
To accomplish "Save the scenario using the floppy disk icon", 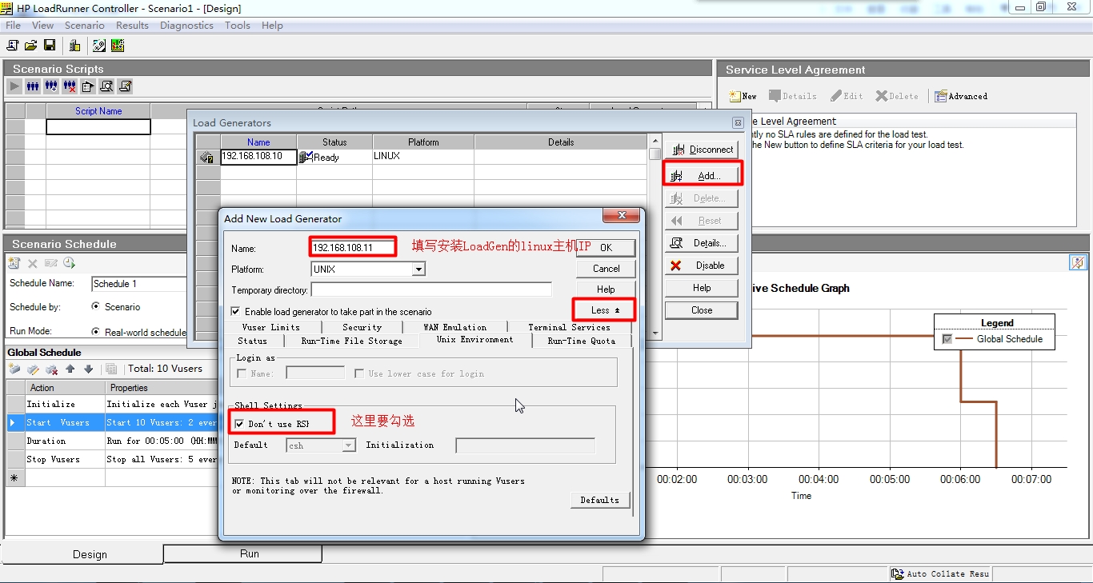I will [50, 46].
